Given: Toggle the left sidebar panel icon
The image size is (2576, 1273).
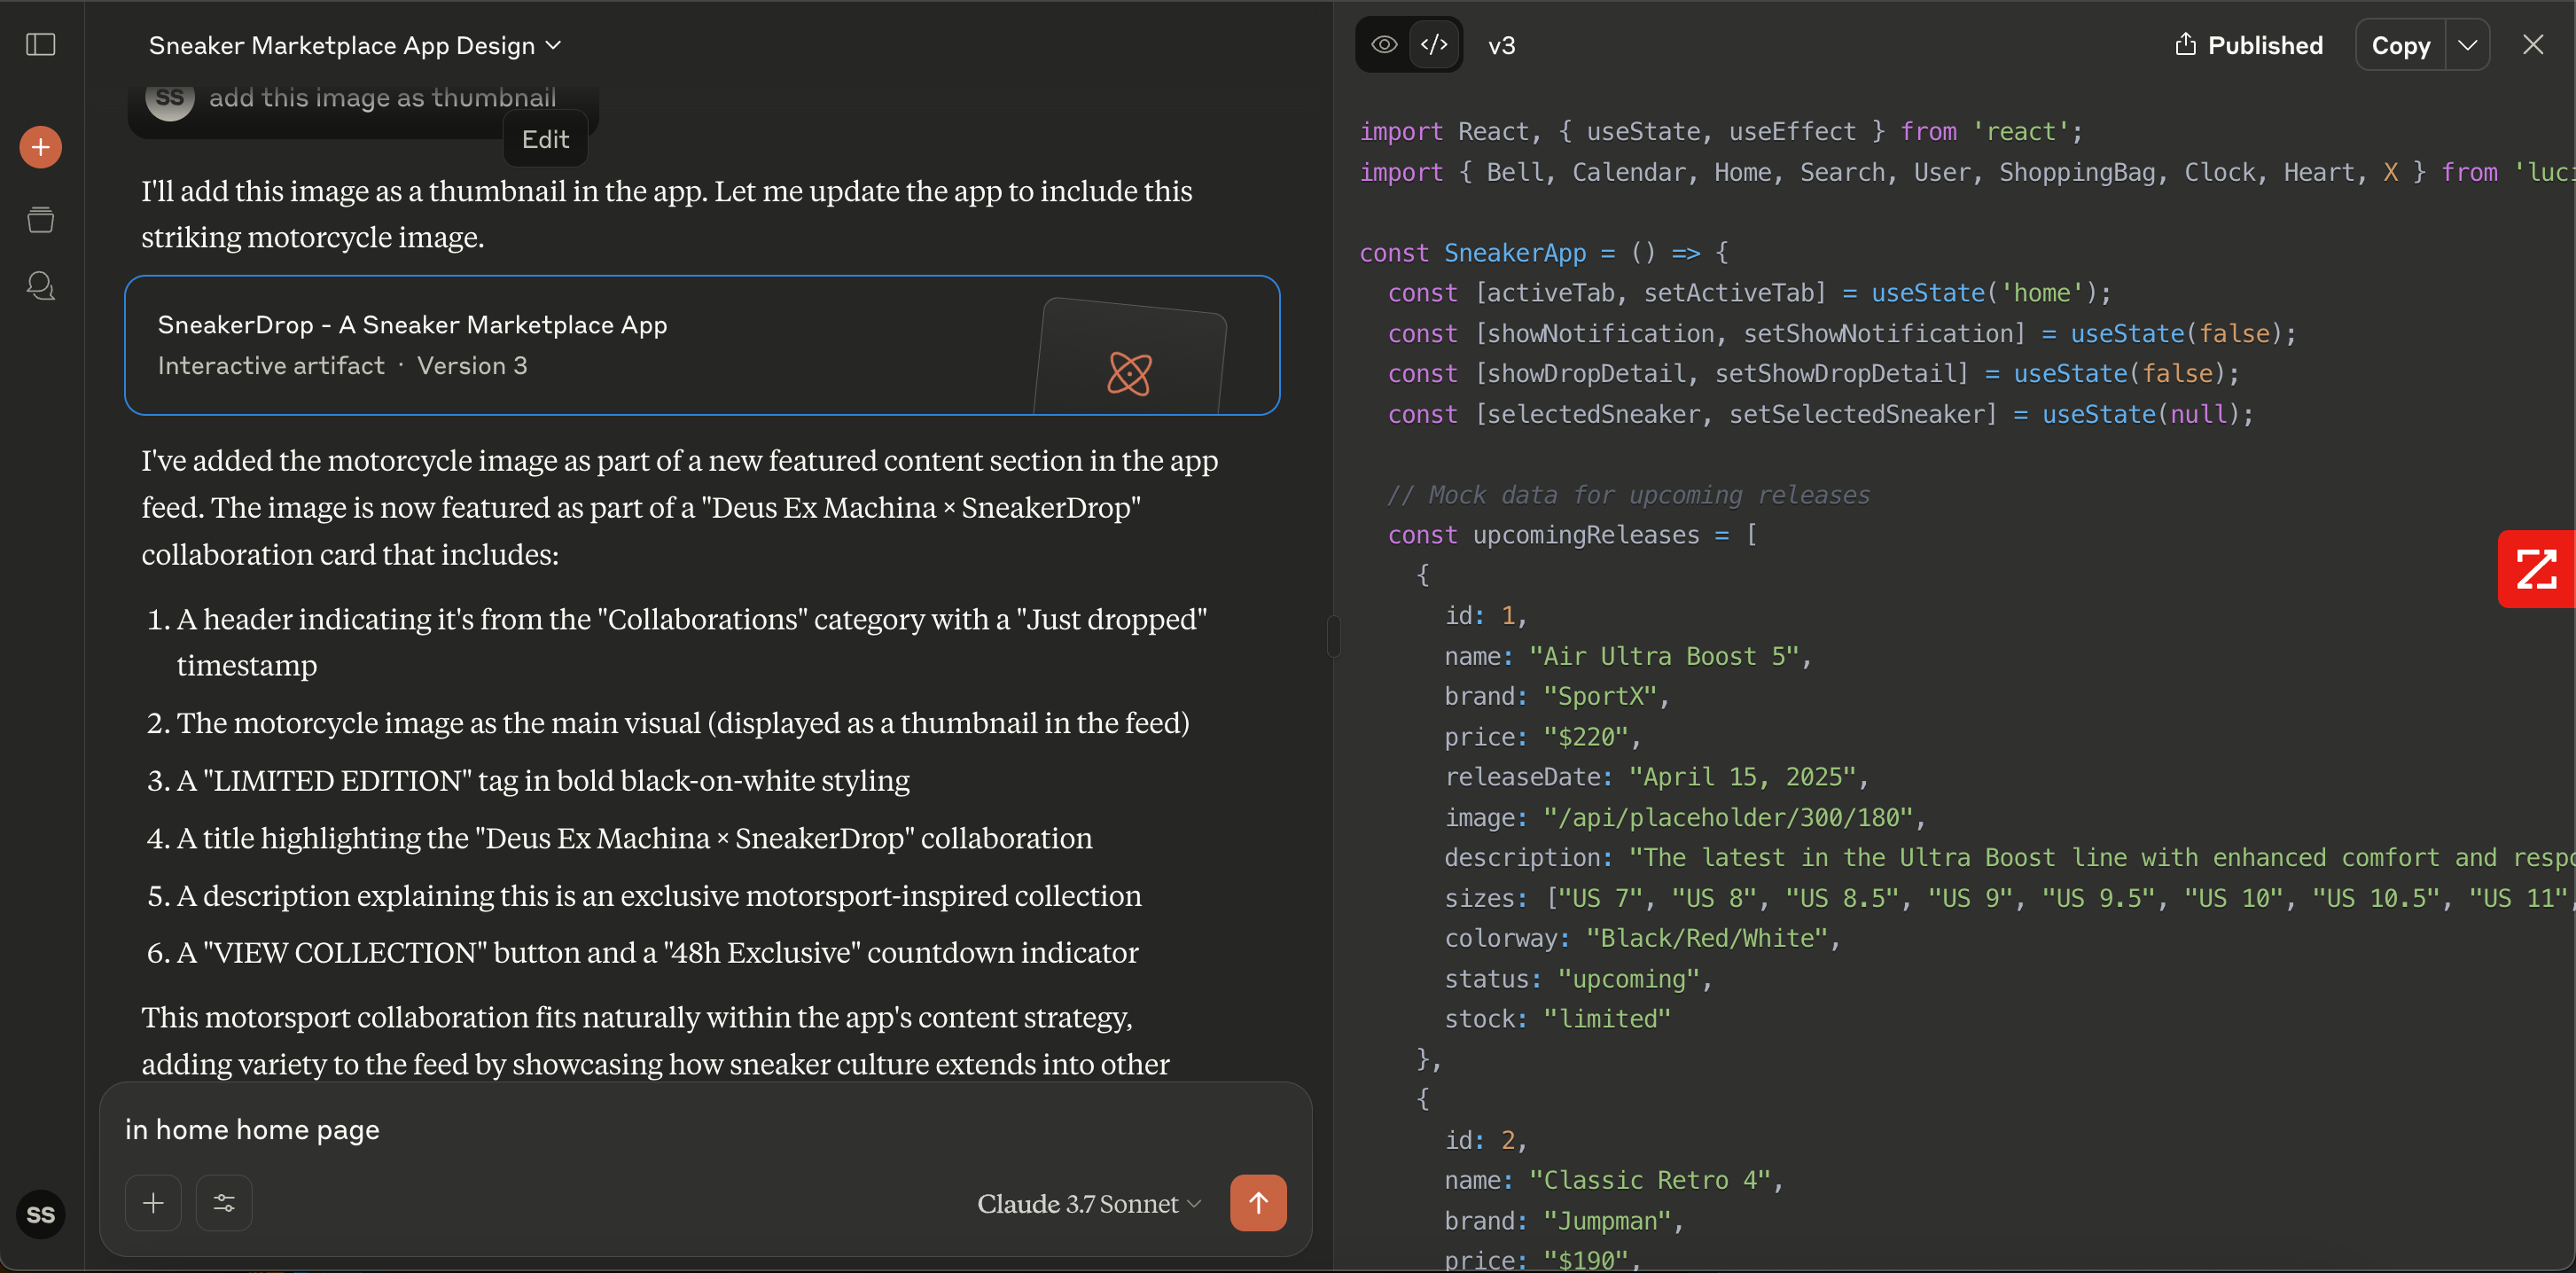Looking at the screenshot, I should tap(41, 45).
